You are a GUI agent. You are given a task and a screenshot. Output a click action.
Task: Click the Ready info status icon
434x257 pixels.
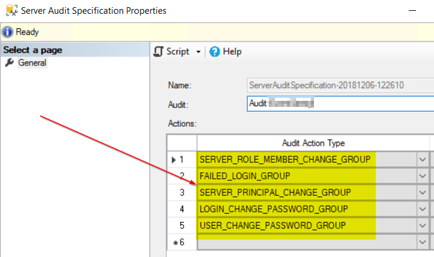click(x=8, y=32)
